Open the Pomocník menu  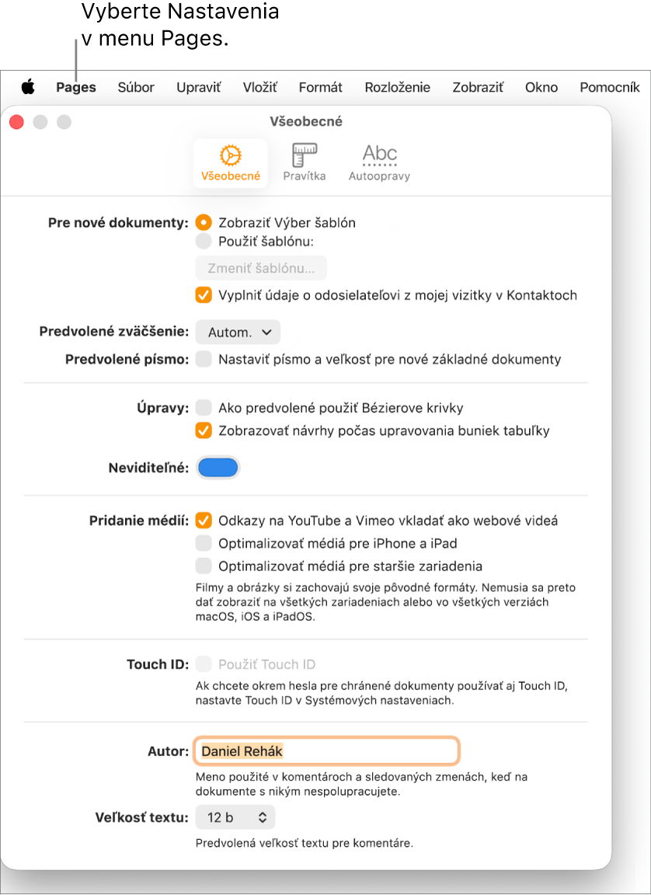tap(609, 87)
